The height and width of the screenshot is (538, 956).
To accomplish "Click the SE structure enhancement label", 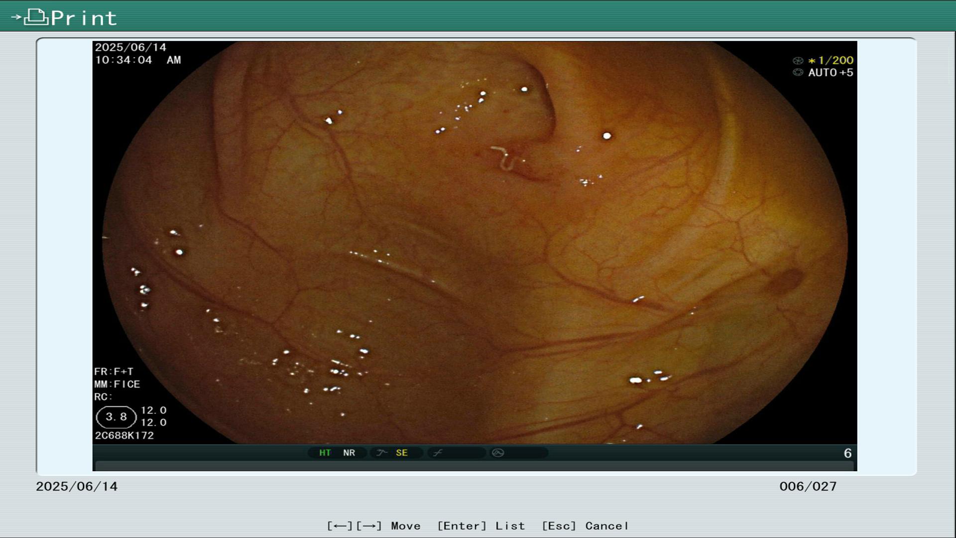I will [x=402, y=453].
